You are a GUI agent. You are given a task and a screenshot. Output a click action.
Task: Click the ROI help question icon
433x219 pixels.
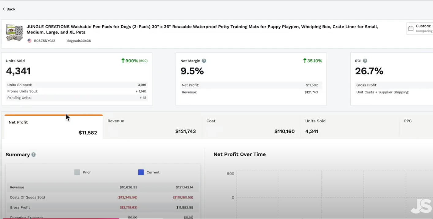click(365, 61)
